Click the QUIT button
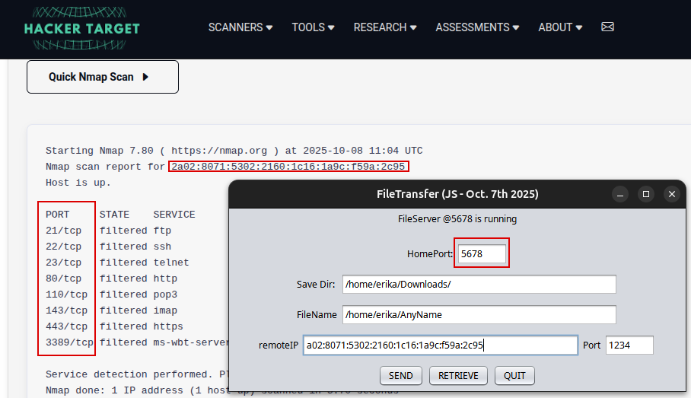This screenshot has height=398, width=691. [514, 375]
